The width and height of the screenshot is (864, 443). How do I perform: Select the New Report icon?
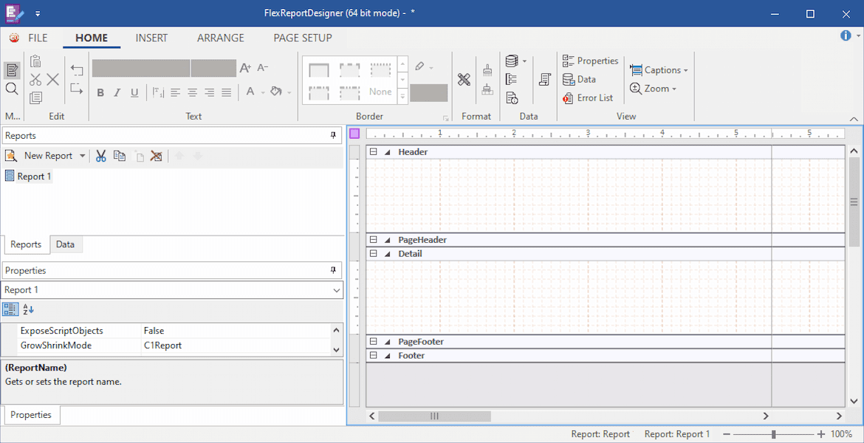click(12, 155)
